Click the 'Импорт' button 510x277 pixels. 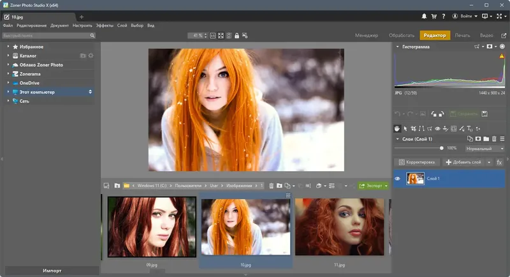(x=52, y=271)
